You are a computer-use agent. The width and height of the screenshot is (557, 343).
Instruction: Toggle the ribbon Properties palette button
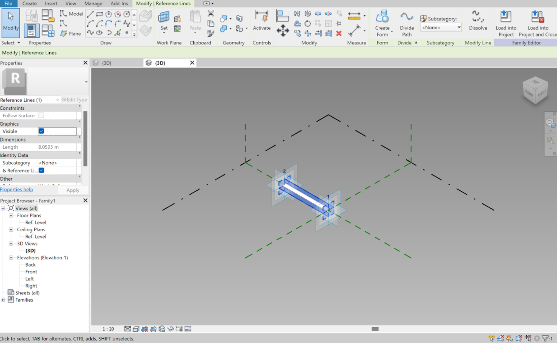pos(32,30)
